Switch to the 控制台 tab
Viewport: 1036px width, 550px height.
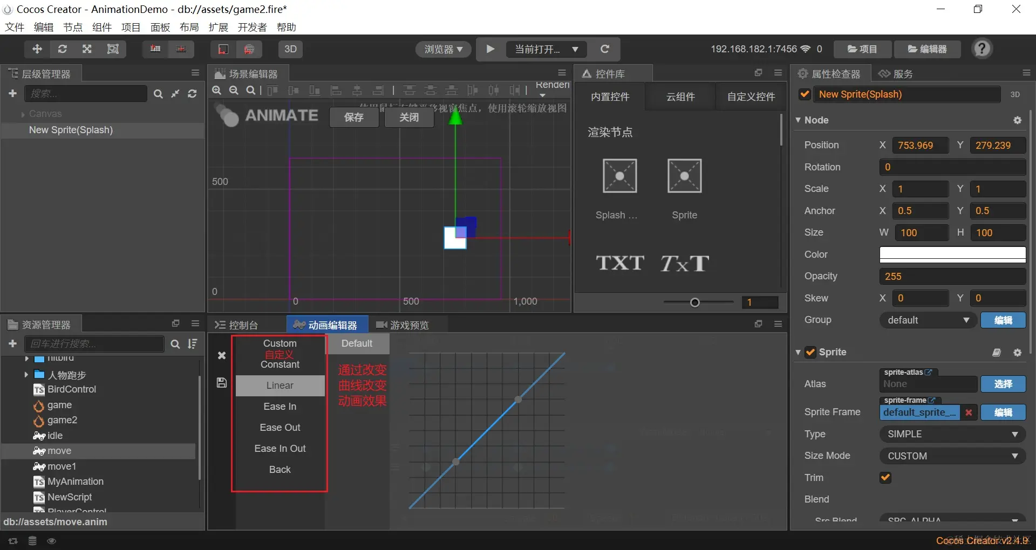(237, 325)
